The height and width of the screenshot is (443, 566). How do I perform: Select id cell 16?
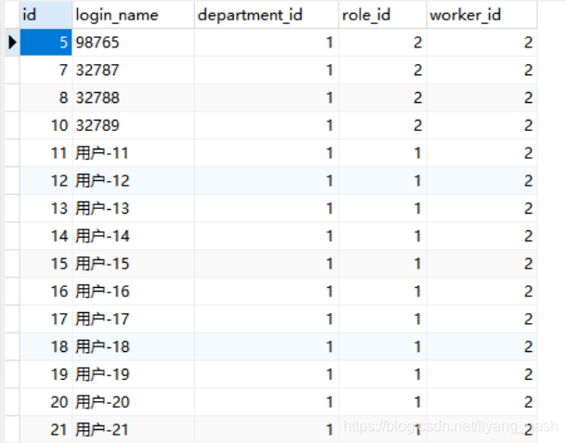45,292
